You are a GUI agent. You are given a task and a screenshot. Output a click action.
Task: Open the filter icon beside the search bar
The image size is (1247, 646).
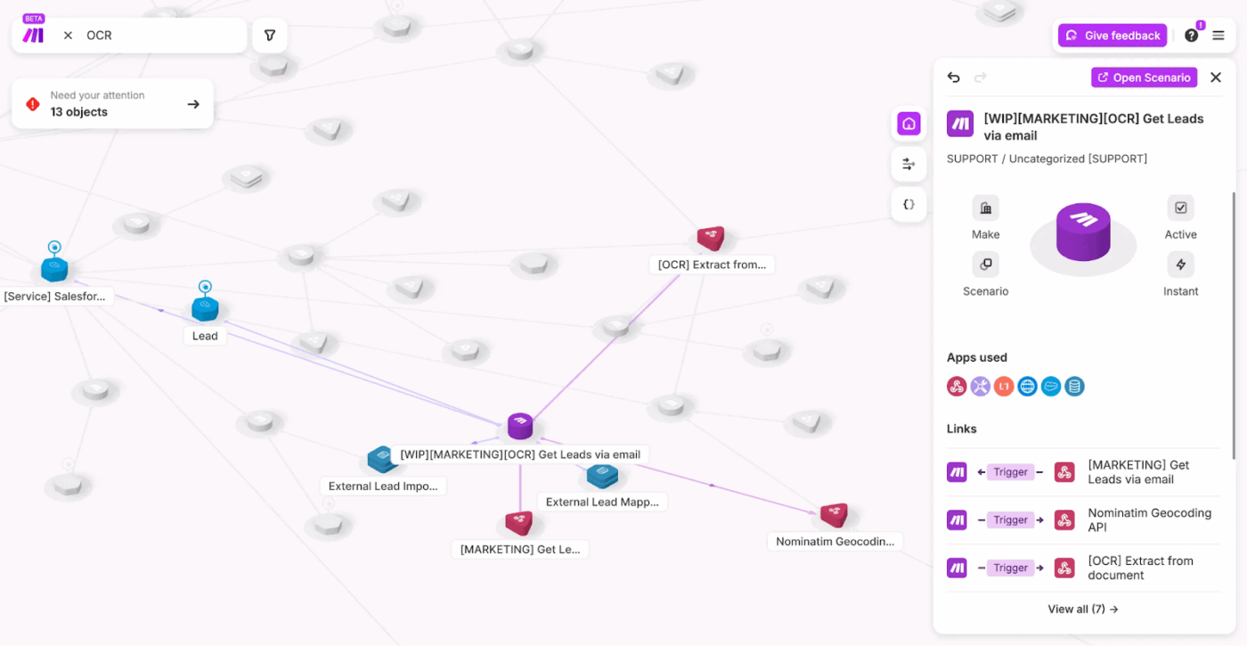[x=270, y=35]
